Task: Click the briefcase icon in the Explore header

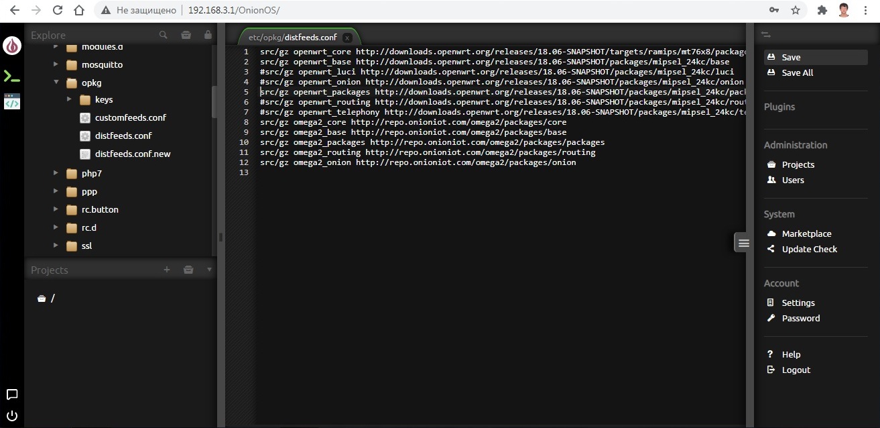Action: (x=186, y=35)
